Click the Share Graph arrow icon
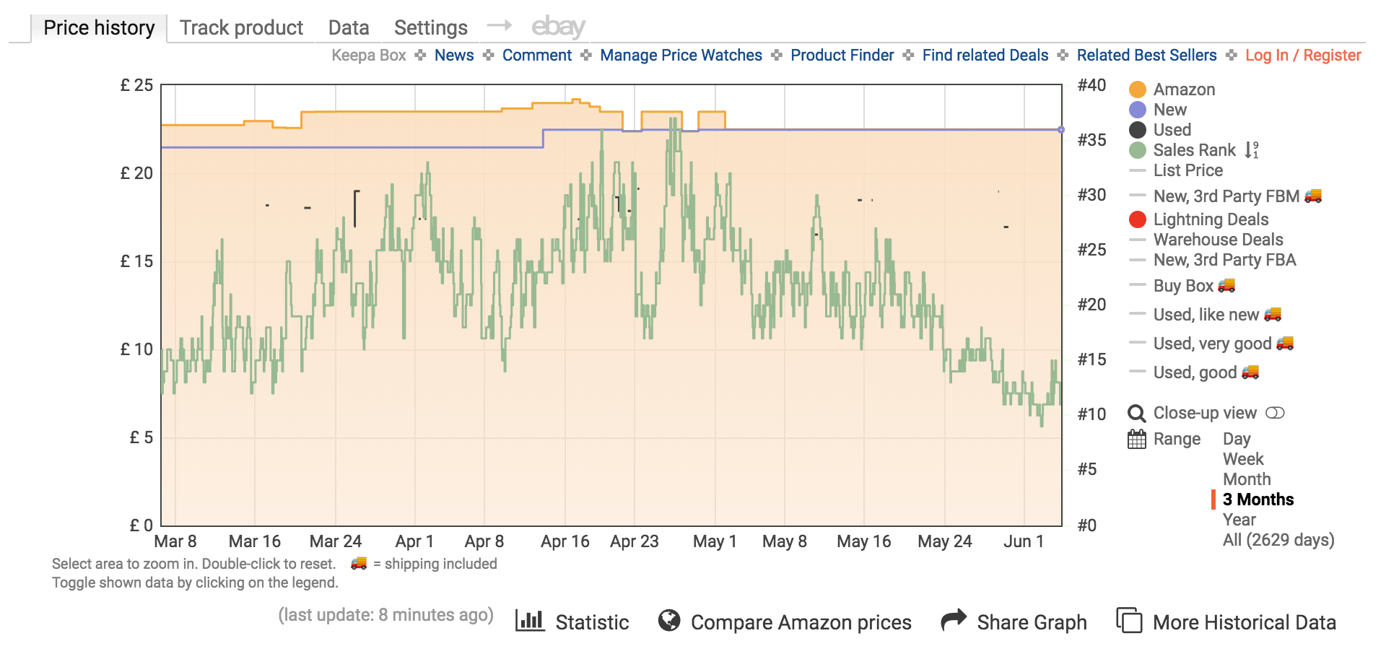1386x654 pixels. pyautogui.click(x=954, y=619)
